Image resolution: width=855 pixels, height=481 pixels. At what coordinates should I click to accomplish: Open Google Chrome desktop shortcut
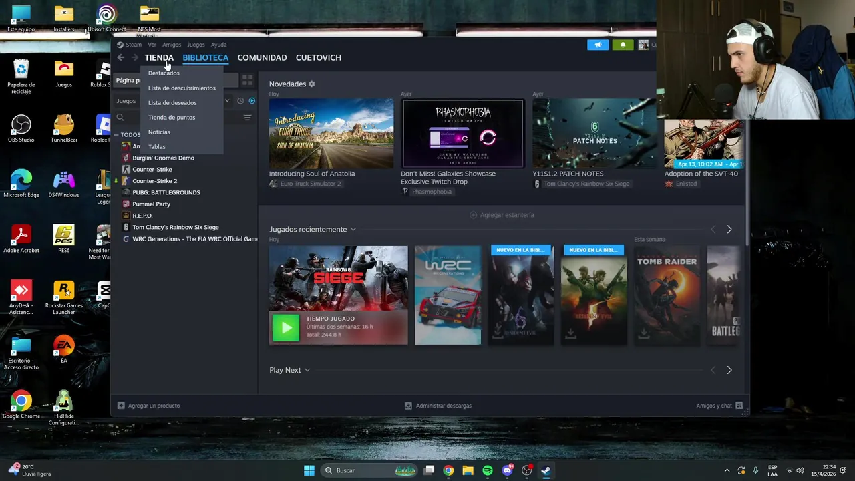(x=21, y=405)
